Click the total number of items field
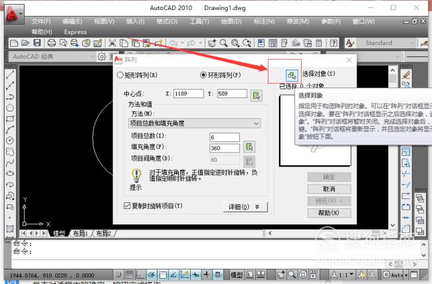Screen dimensions: 432x284 point(225,137)
